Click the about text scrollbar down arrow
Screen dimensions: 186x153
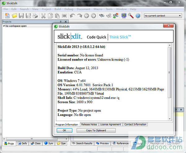pos(170,119)
